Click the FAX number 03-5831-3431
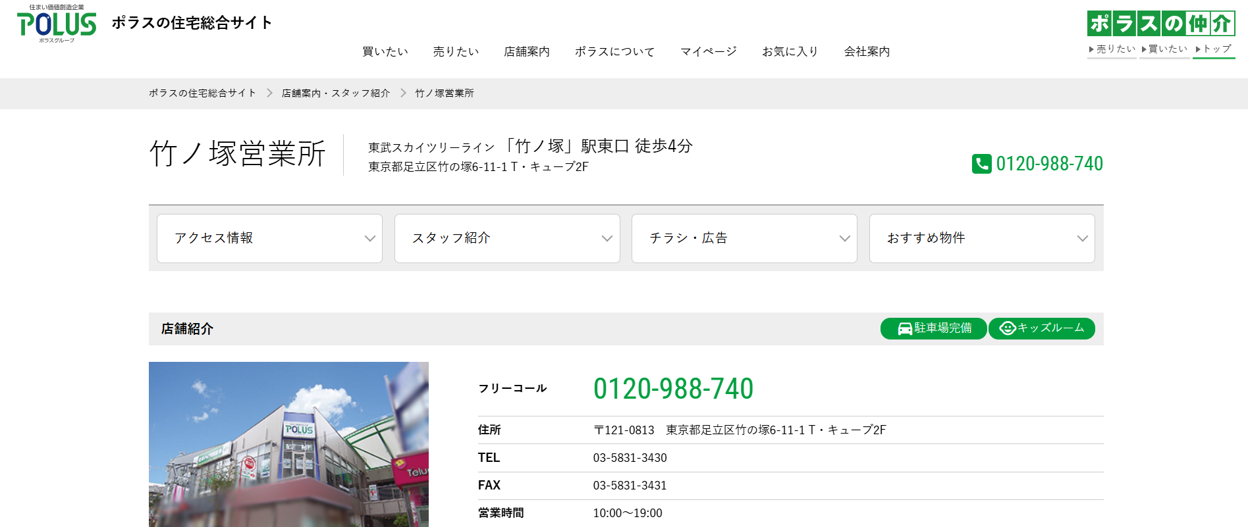Screen dimensions: 1248x527 point(630,486)
